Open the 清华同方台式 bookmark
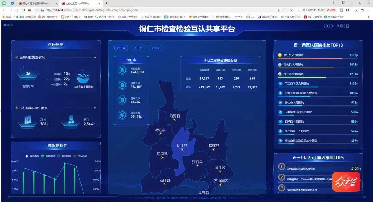The height and width of the screenshot is (202, 373). point(268,17)
